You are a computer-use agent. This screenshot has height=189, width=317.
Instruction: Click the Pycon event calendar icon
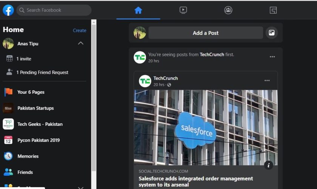(x=8, y=140)
